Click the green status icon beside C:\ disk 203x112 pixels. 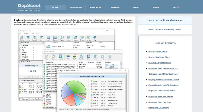point(20,86)
